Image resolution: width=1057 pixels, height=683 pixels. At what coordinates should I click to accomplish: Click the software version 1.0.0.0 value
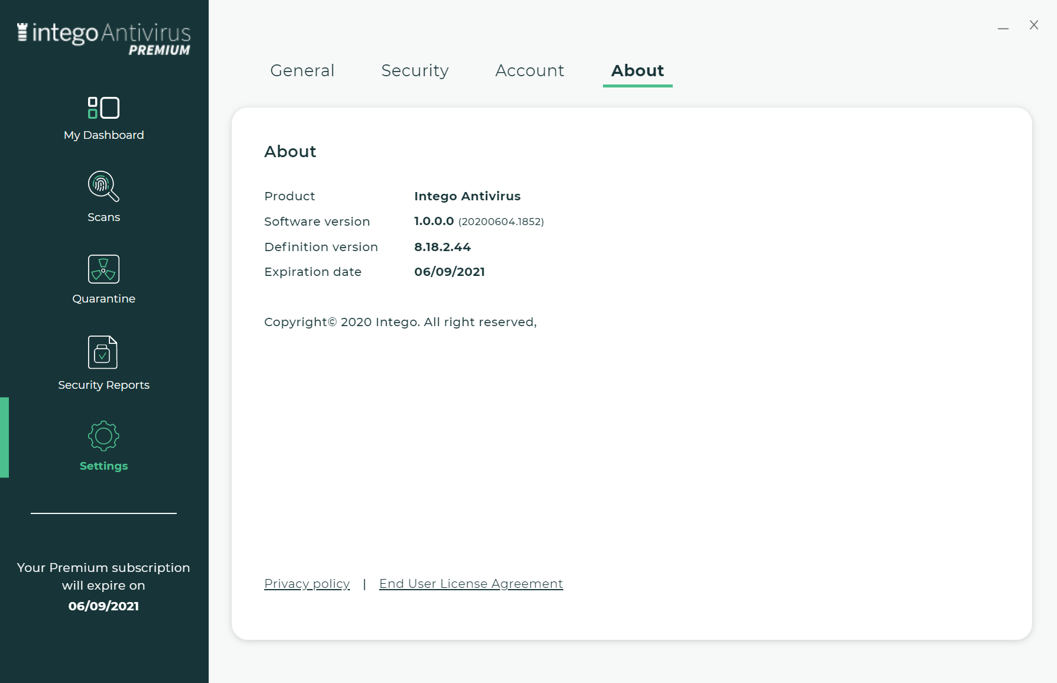[434, 222]
